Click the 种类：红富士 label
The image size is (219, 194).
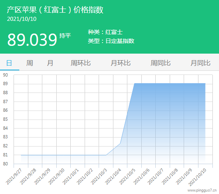coord(105,32)
